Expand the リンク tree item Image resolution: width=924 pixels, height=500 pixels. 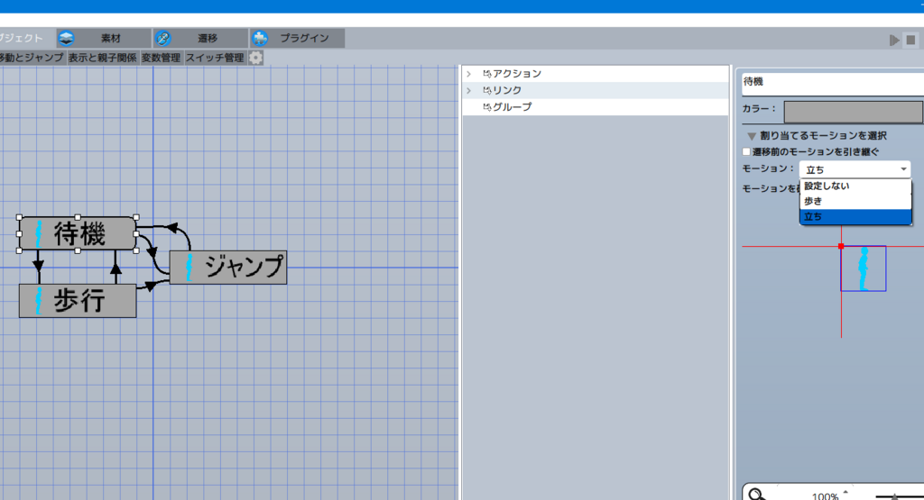click(469, 90)
